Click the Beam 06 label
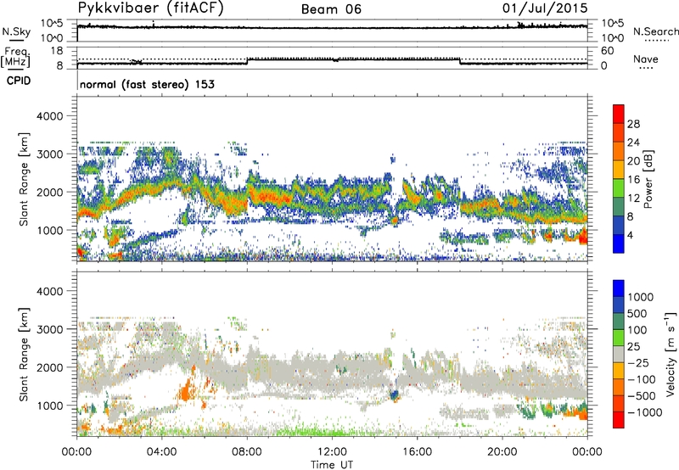This screenshot has height=470, width=679. coord(331,9)
